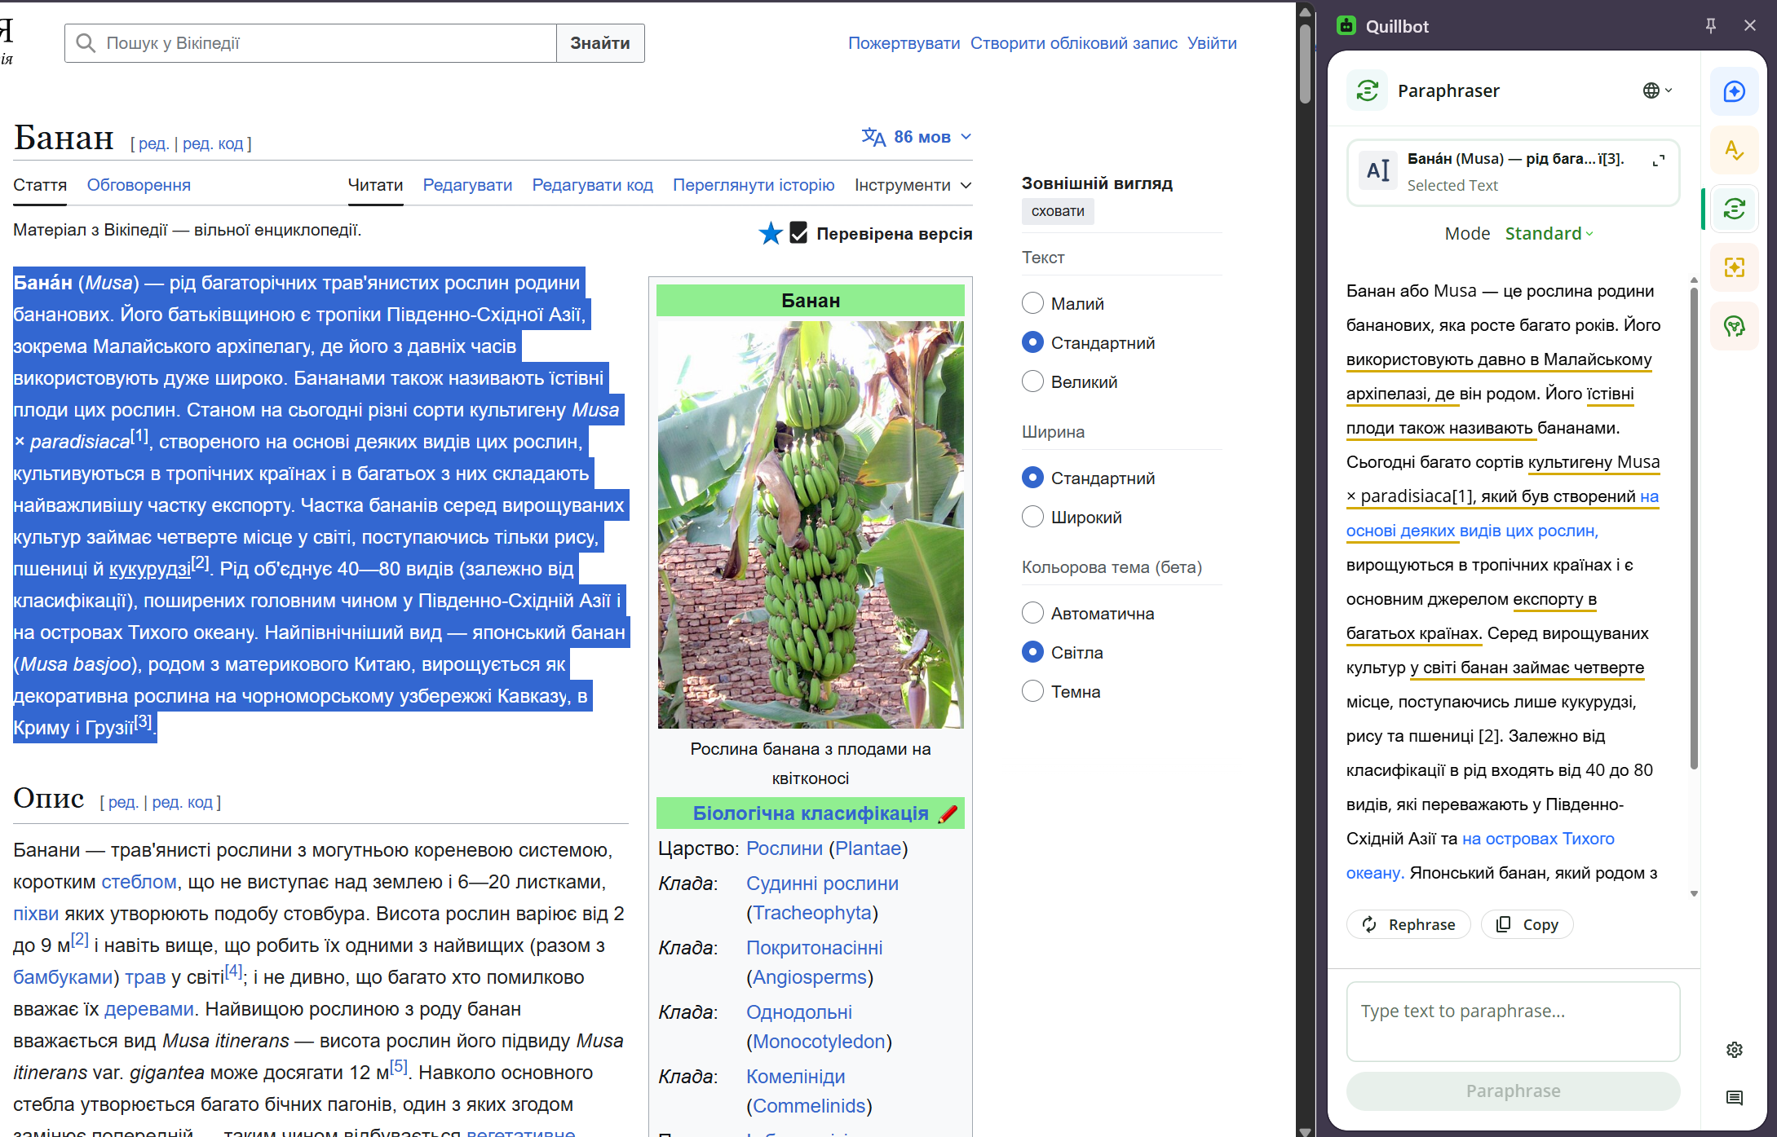Click the copy pages icon
The image size is (1777, 1137).
tap(1503, 924)
